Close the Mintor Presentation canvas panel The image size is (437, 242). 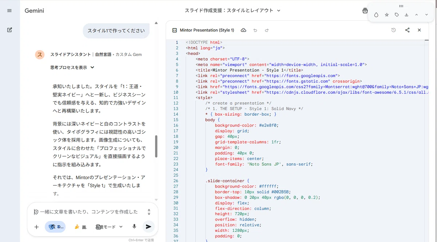(419, 30)
